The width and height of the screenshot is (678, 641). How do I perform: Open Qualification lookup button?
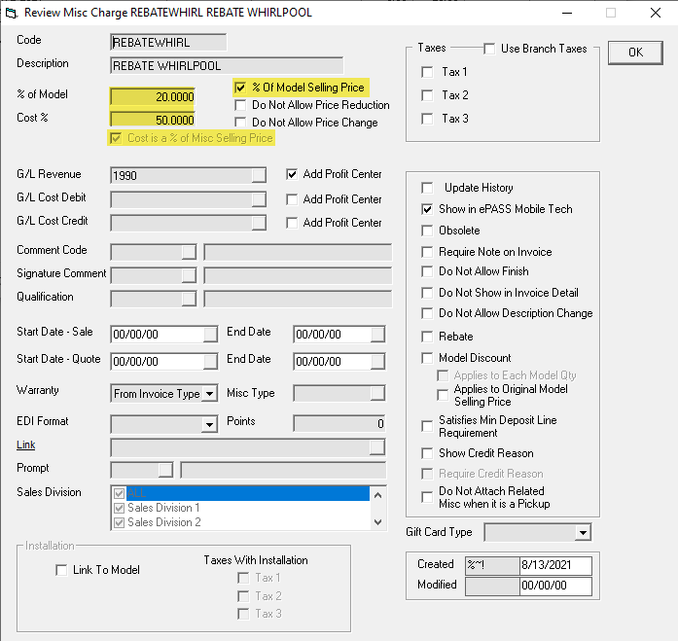click(189, 299)
